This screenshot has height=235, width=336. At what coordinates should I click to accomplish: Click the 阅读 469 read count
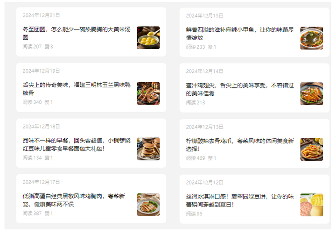196,158
